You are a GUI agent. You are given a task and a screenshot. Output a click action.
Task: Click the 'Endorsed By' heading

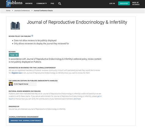pyautogui.click(x=14, y=107)
